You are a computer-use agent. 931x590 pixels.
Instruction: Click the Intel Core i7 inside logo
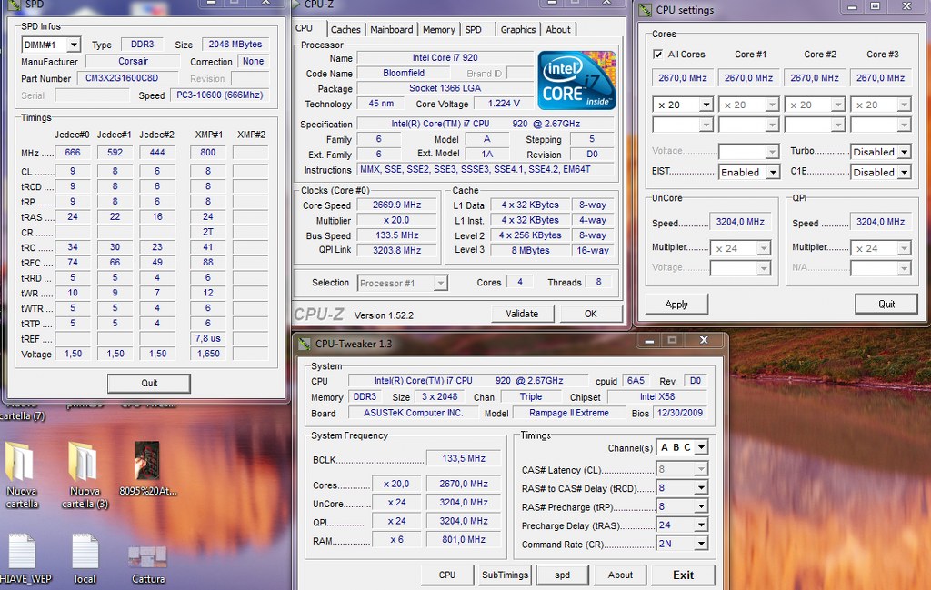tap(576, 80)
